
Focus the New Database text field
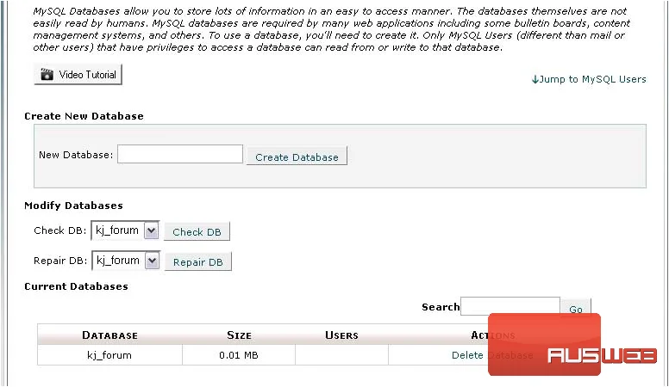coord(180,154)
